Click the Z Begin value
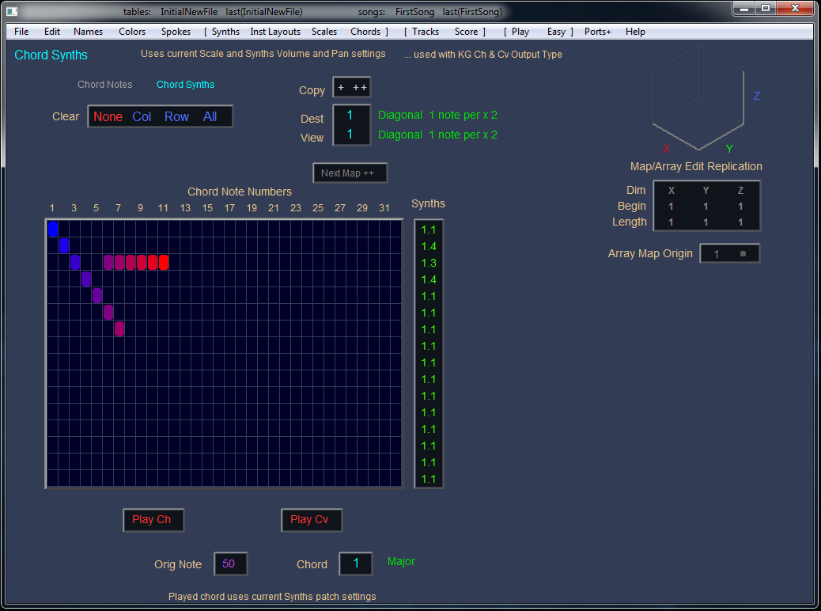Screen dimensions: 821x611 [740, 207]
